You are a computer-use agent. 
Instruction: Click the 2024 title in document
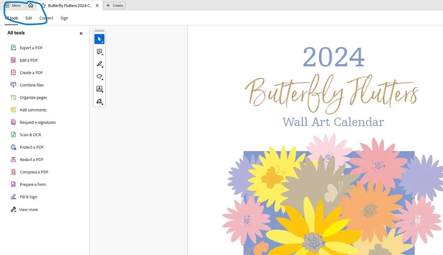click(x=334, y=57)
